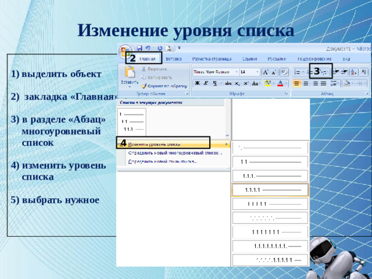Viewport: 372px width, 279px height.
Task: Click Определить новый стиль списка
Action: pyautogui.click(x=163, y=162)
